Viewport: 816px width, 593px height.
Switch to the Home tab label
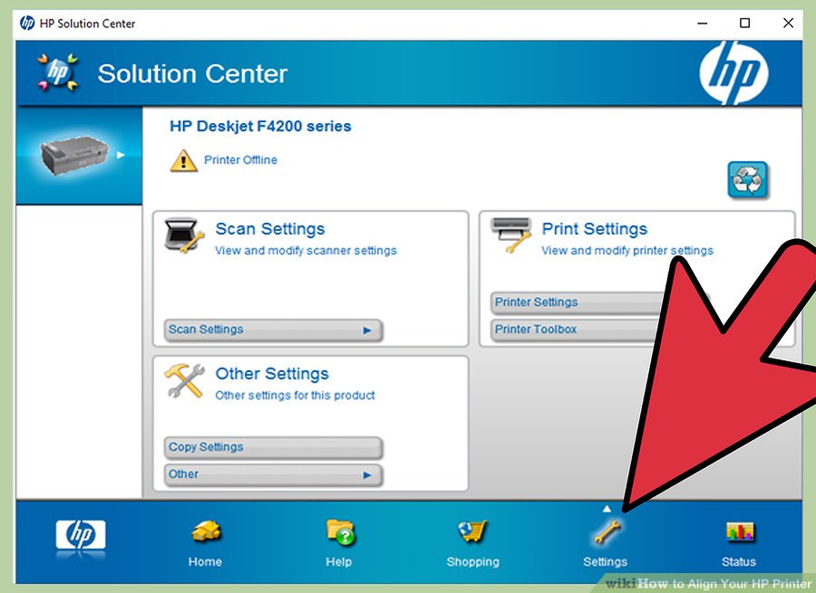(205, 562)
